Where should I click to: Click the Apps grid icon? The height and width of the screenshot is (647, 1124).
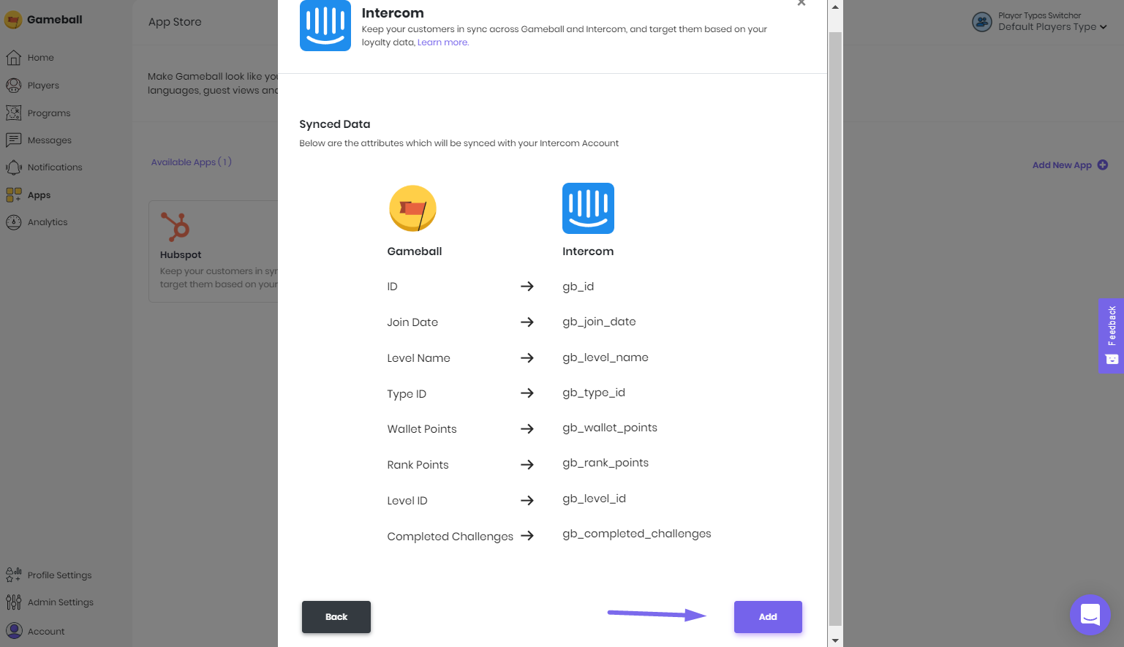click(13, 194)
